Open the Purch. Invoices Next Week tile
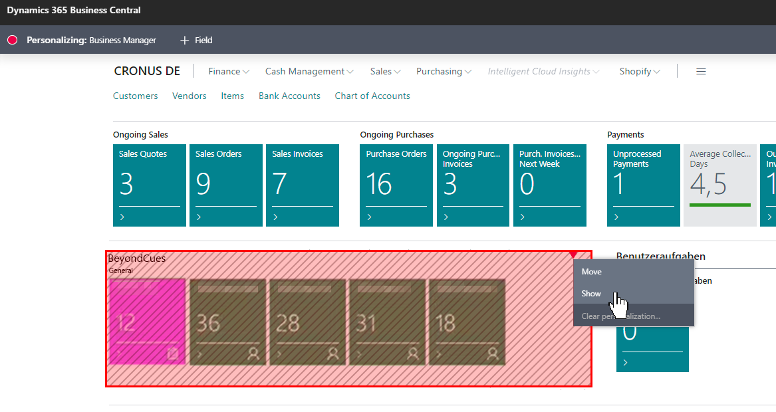The height and width of the screenshot is (412, 776). tap(549, 185)
